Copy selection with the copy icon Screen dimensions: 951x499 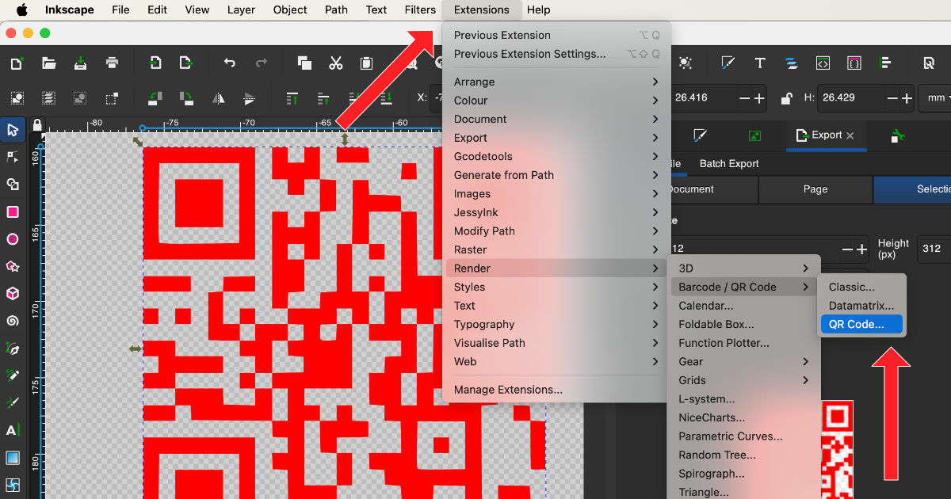[304, 63]
